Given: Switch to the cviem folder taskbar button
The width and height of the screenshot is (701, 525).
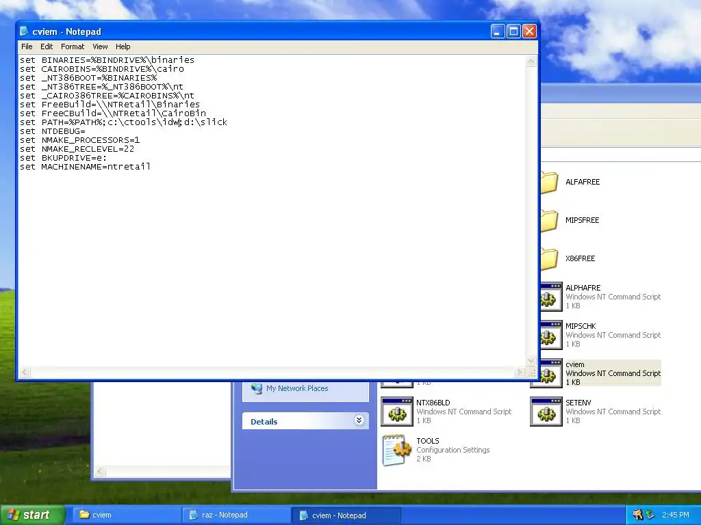Looking at the screenshot, I should [125, 515].
